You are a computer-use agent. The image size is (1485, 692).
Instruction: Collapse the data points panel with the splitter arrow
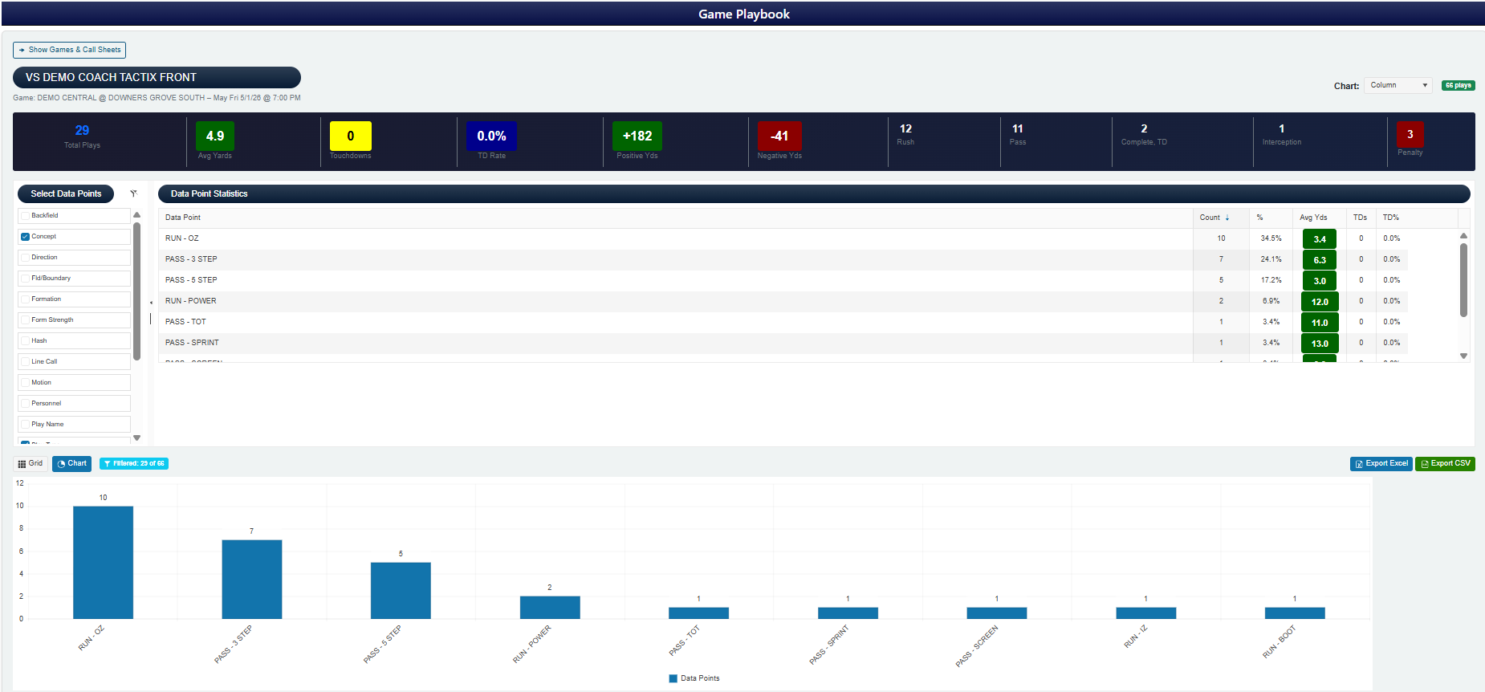151,303
